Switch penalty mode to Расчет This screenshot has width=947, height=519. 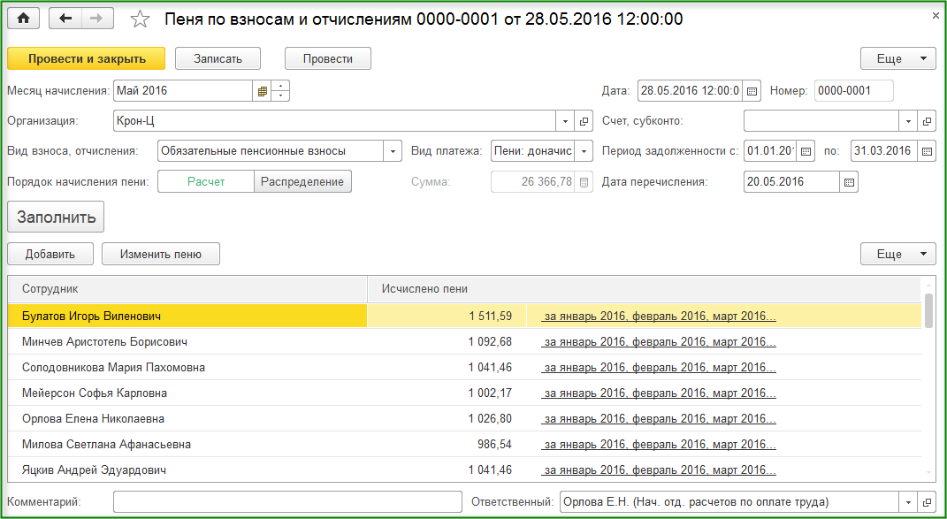click(x=206, y=182)
